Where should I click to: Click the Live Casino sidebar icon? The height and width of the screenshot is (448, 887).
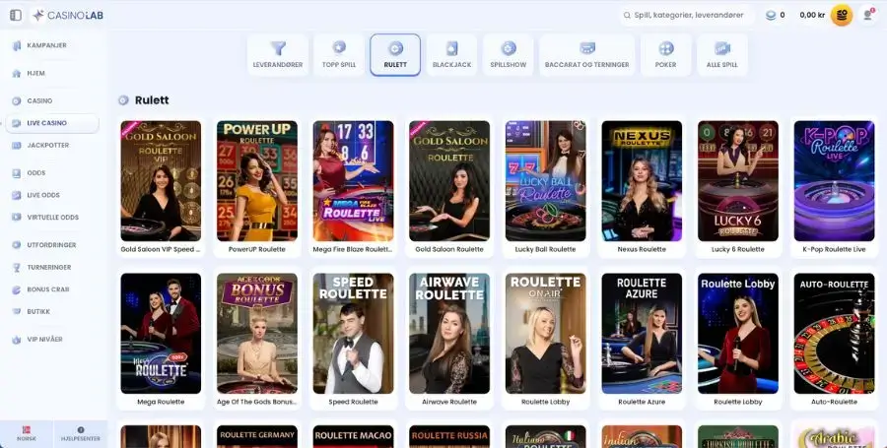tap(17, 123)
